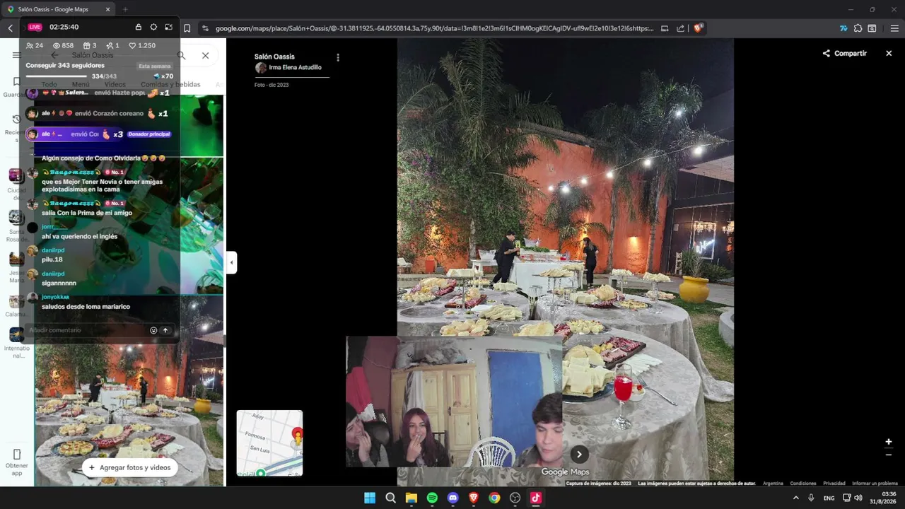Open the browser sidebar panel icon
The image size is (905, 509).
pyautogui.click(x=872, y=28)
